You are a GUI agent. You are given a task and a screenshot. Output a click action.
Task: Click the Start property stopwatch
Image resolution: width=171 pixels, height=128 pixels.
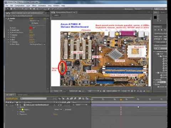point(11,37)
